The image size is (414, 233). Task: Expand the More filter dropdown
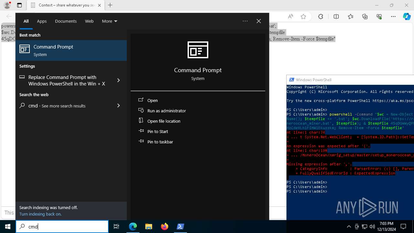(x=109, y=21)
